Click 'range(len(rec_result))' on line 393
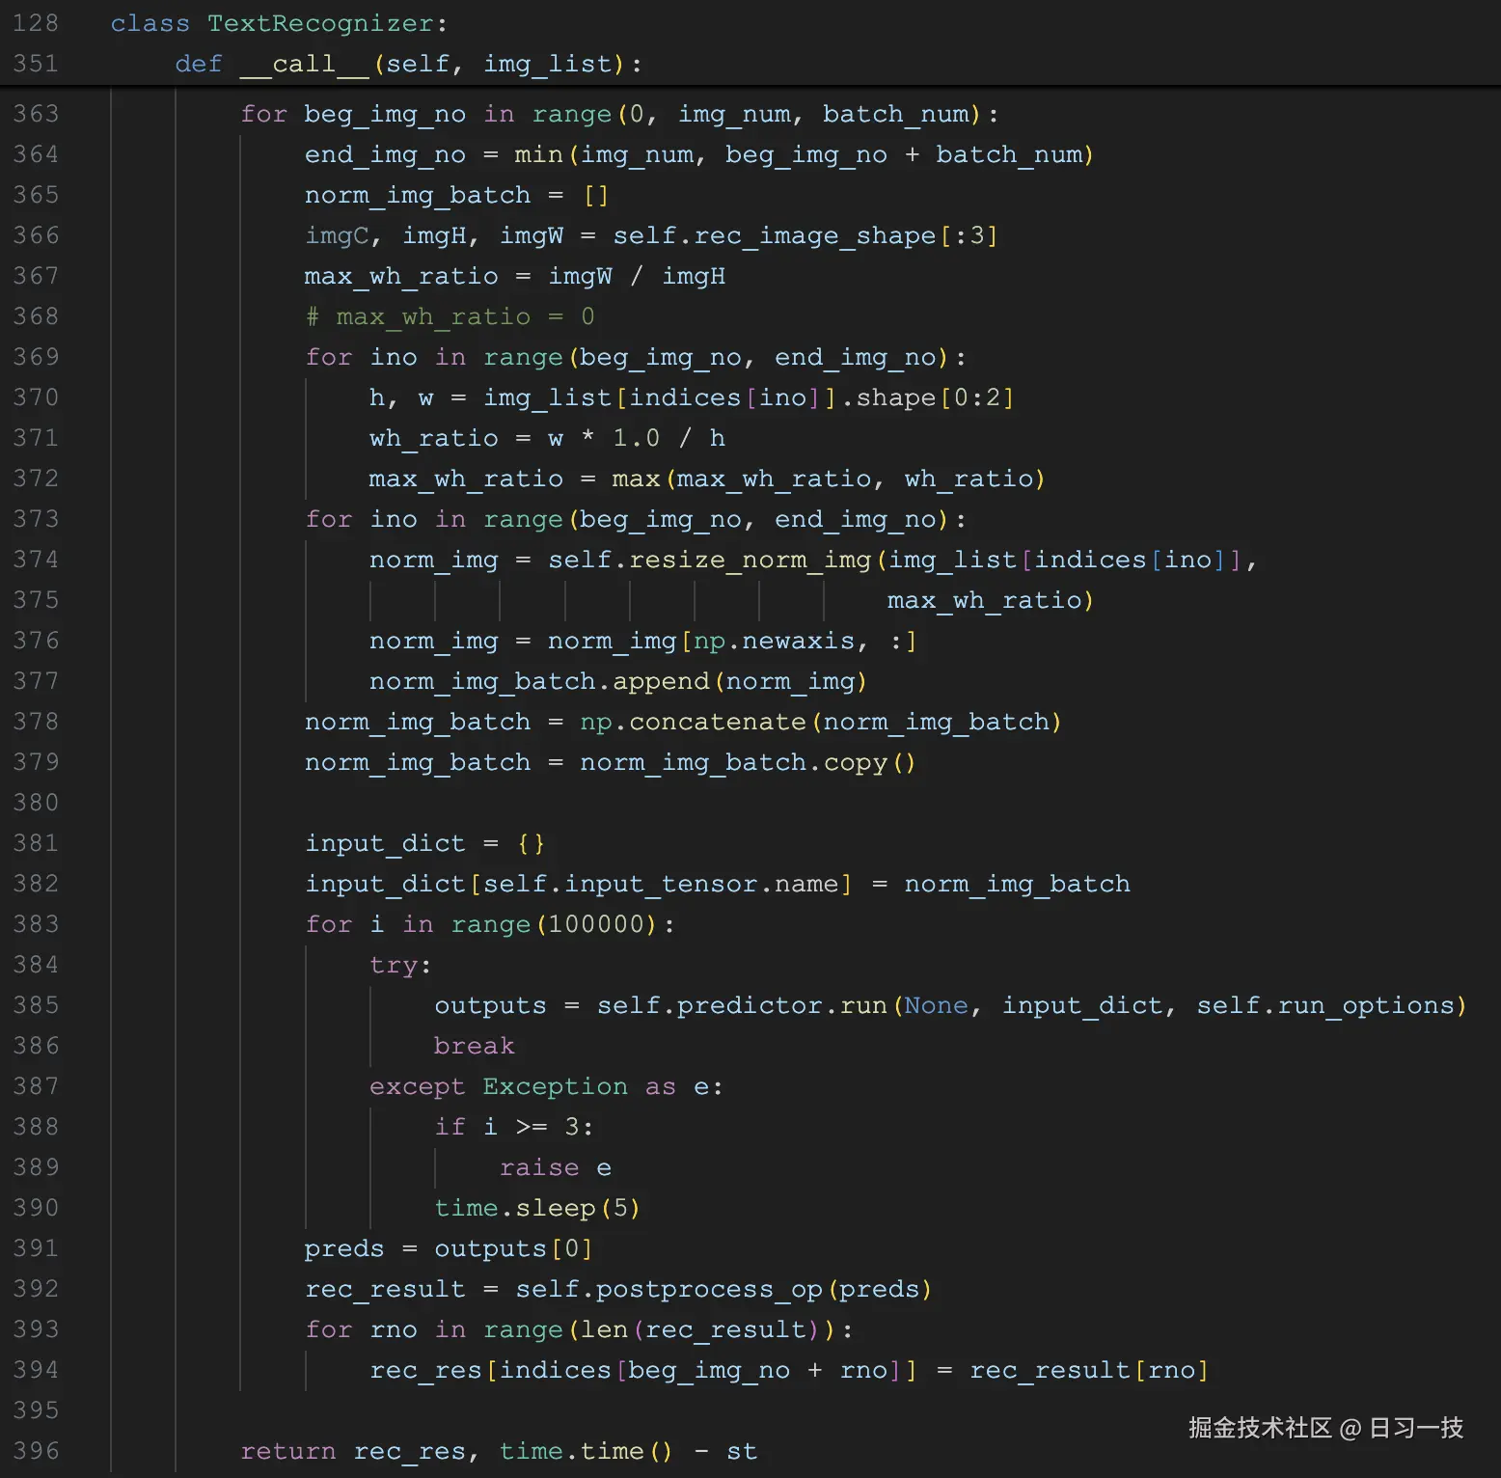The height and width of the screenshot is (1478, 1501). pyautogui.click(x=660, y=1329)
